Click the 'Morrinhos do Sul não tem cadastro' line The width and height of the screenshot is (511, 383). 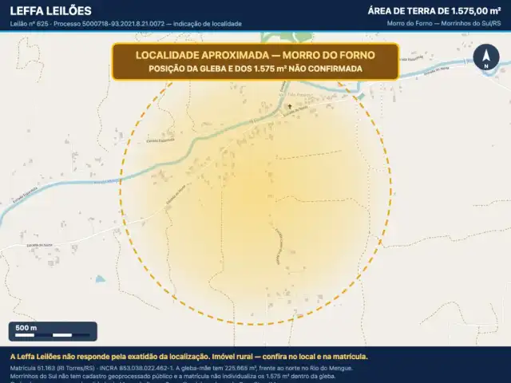tap(172, 376)
